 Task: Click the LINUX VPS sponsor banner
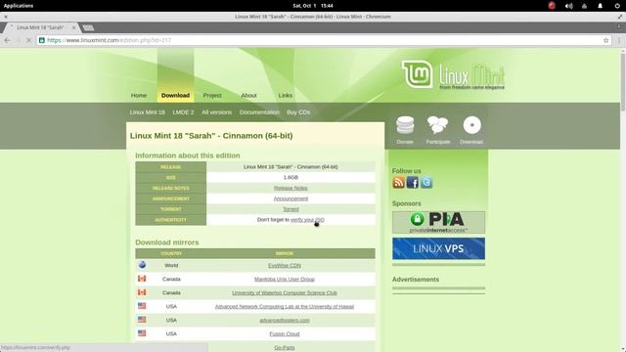click(x=438, y=248)
